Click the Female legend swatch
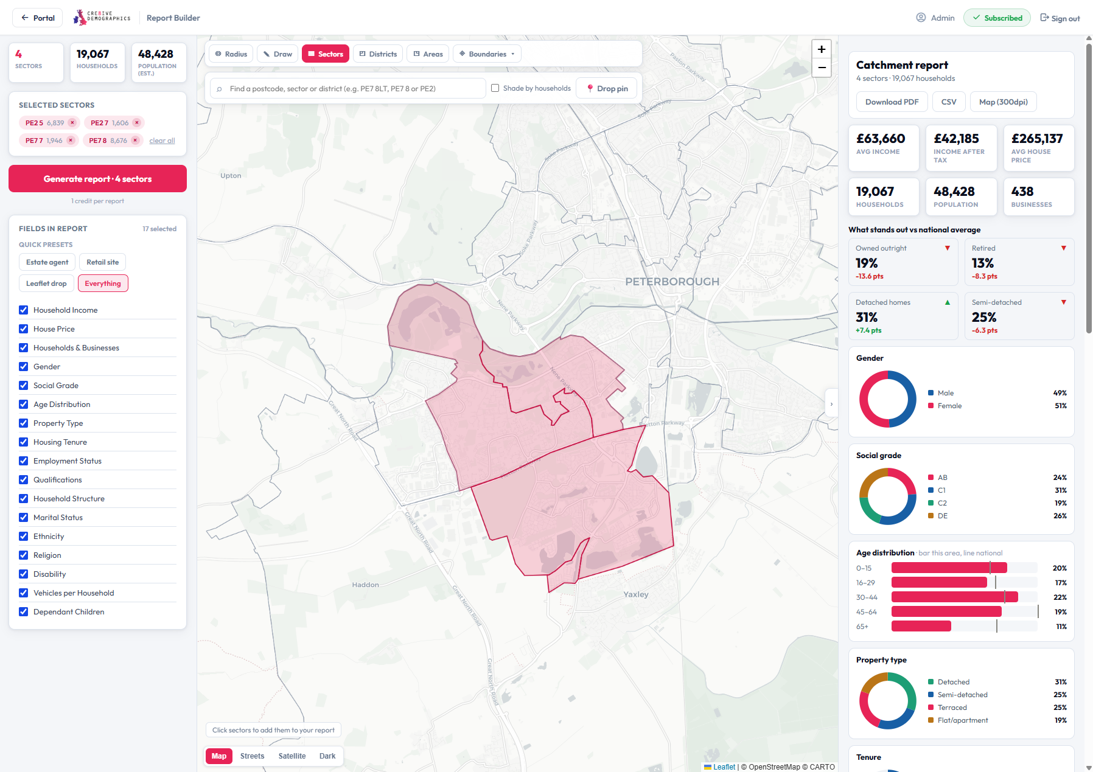The height and width of the screenshot is (772, 1093). [931, 406]
